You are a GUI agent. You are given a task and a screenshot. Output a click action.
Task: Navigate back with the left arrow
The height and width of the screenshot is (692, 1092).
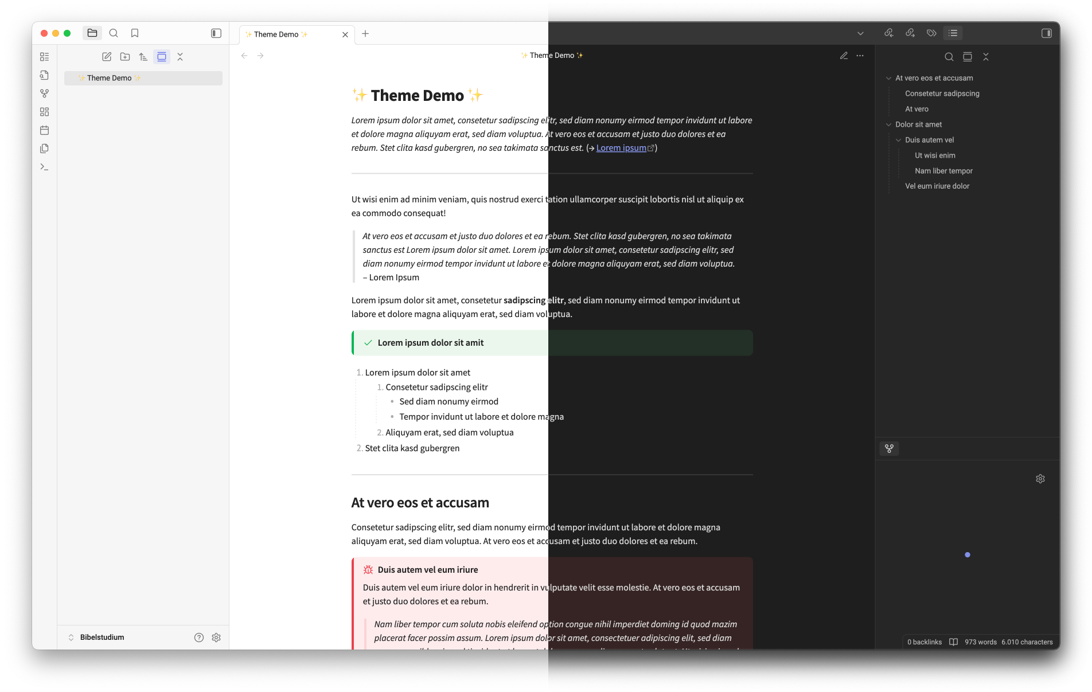pos(244,56)
